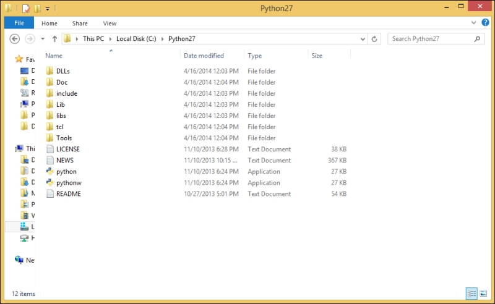Click the include folder name
Image resolution: width=495 pixels, height=304 pixels.
[x=67, y=93]
